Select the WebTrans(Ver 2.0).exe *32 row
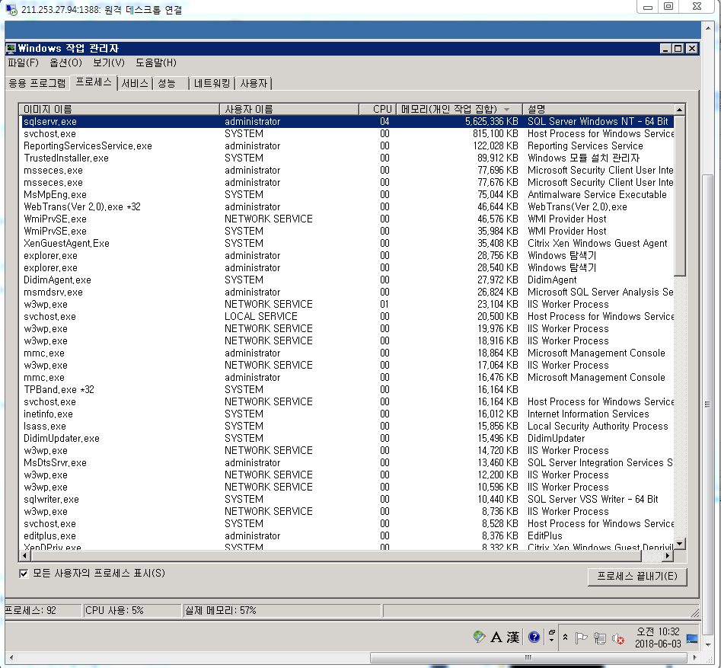The image size is (721, 668). pos(348,207)
